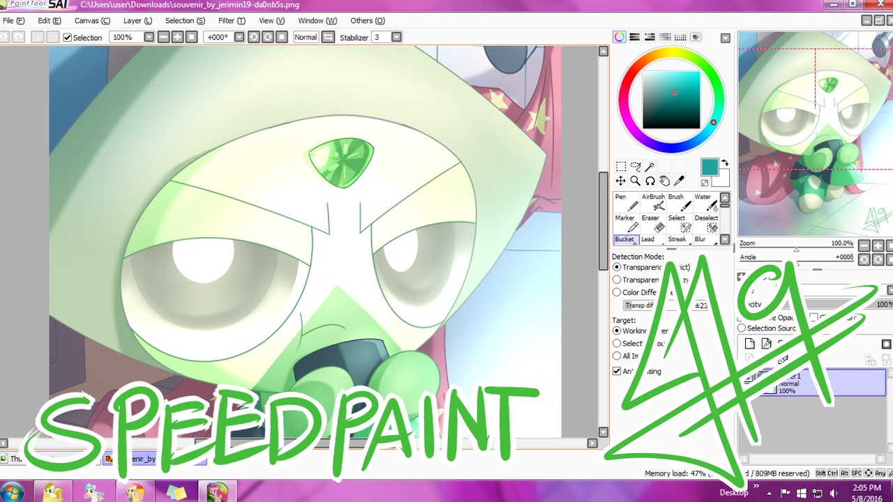Toggle the Selection checkbox in toolbar
Image resolution: width=893 pixels, height=502 pixels.
pos(68,38)
